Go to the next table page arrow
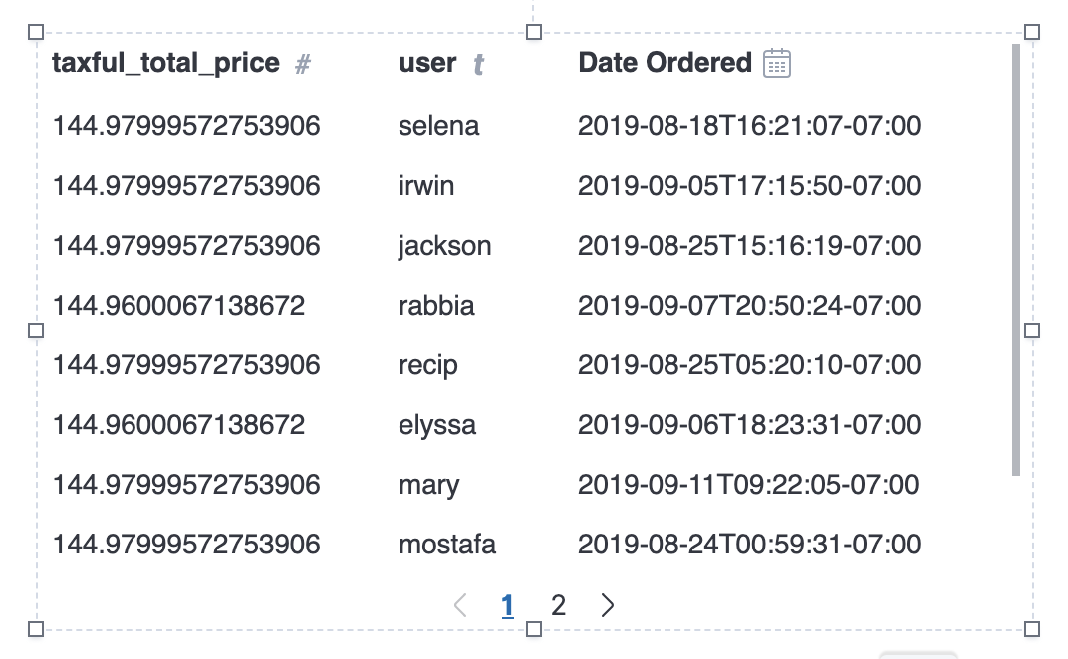1068x659 pixels. click(x=608, y=605)
